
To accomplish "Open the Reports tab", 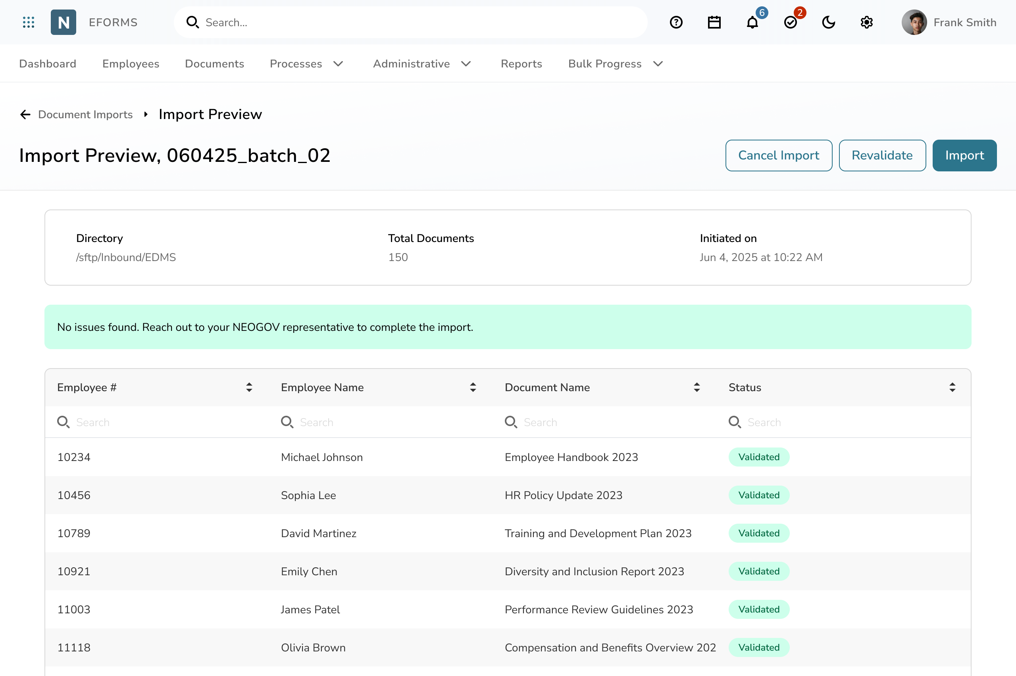I will pos(521,64).
